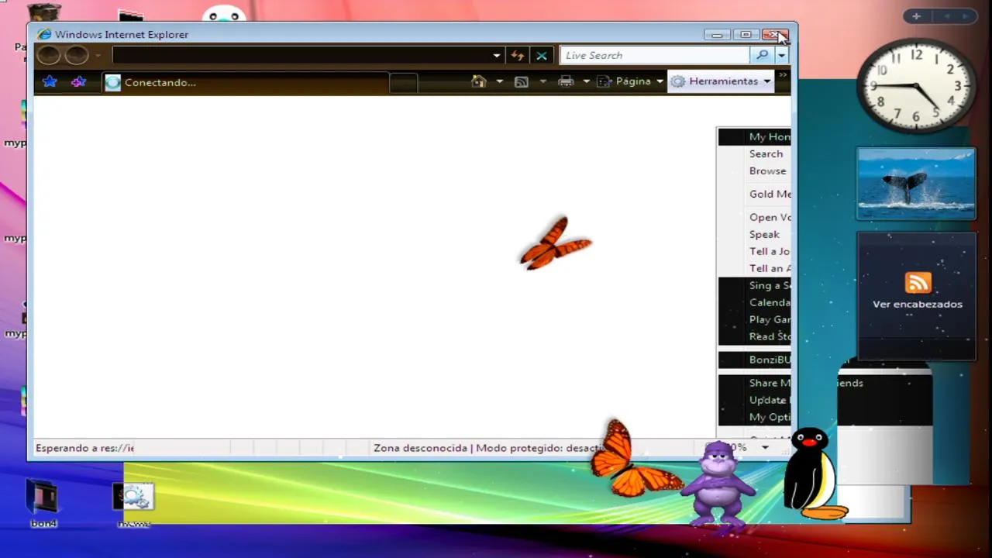This screenshot has height=558, width=992.
Task: Click the Internet Explorer title bar logo
Action: (x=44, y=34)
